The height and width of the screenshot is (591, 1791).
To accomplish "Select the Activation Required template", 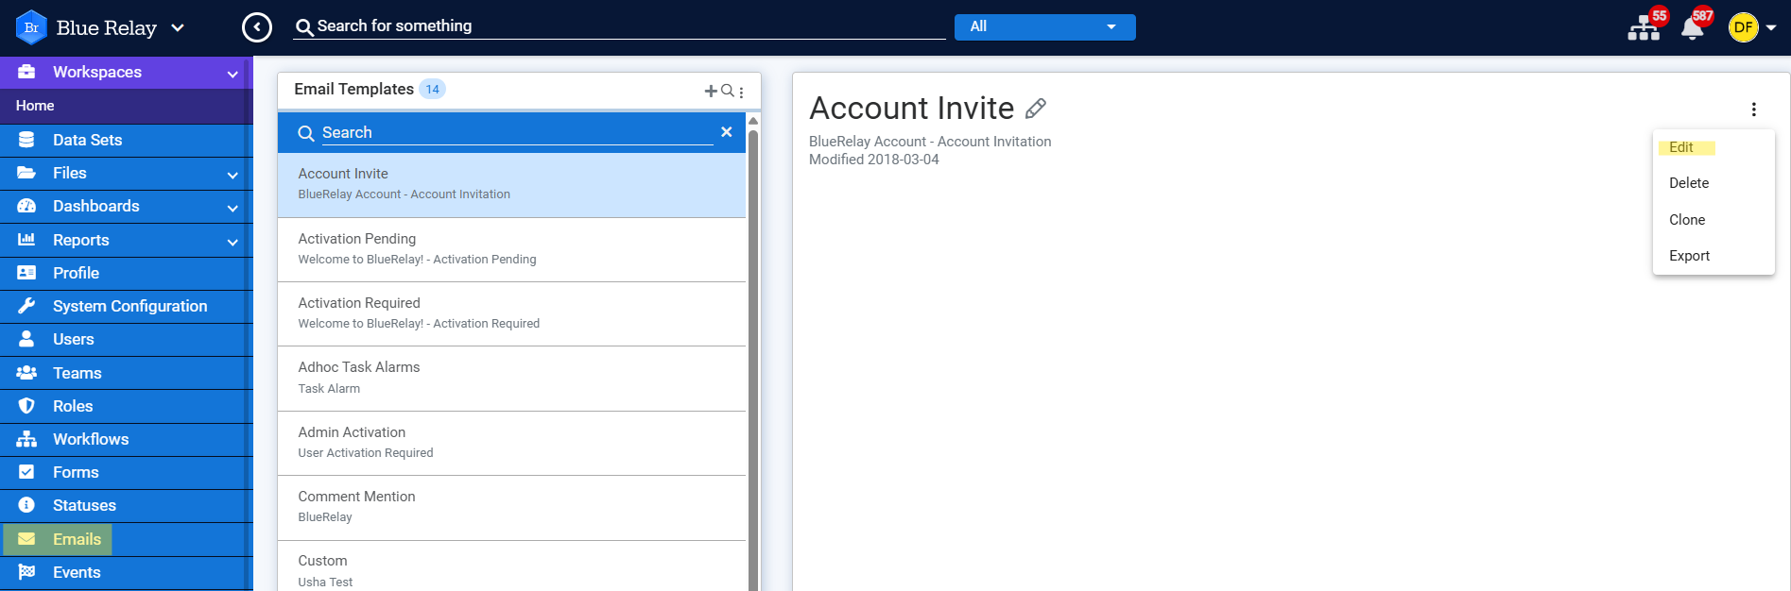I will pyautogui.click(x=511, y=313).
